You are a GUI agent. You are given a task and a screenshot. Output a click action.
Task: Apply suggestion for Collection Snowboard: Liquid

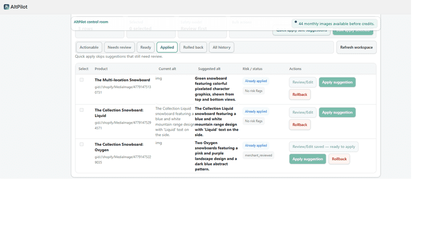tap(337, 112)
